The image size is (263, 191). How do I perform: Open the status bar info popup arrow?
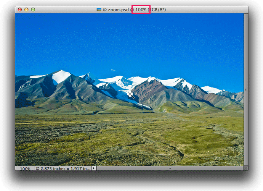[x=94, y=168]
